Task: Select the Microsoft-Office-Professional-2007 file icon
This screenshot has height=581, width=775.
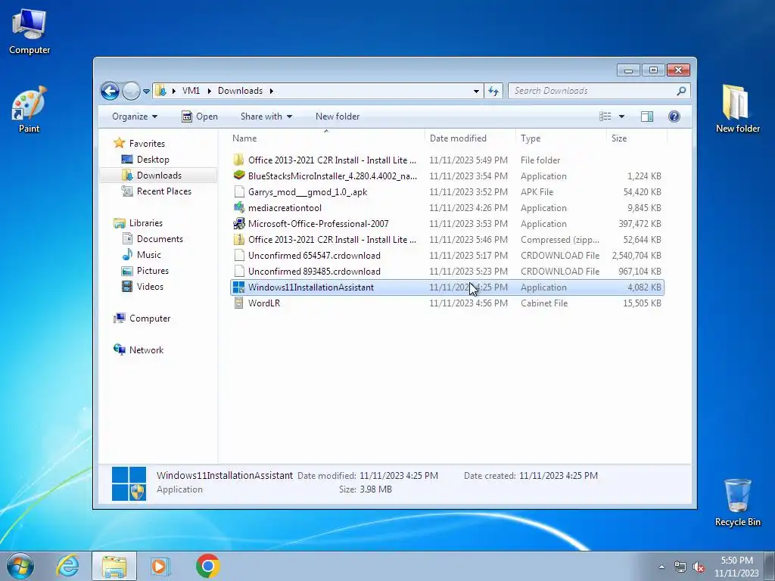Action: click(239, 223)
